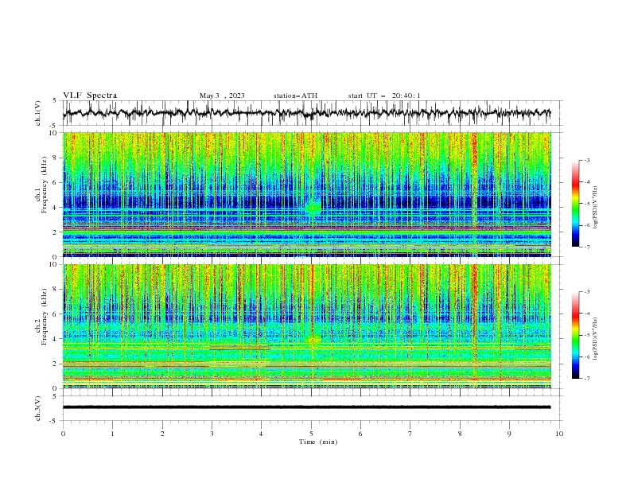Click the ch.1 colorbar "log(PSD)(V²/Hz)" label
The width and height of the screenshot is (630, 487).
(596, 208)
